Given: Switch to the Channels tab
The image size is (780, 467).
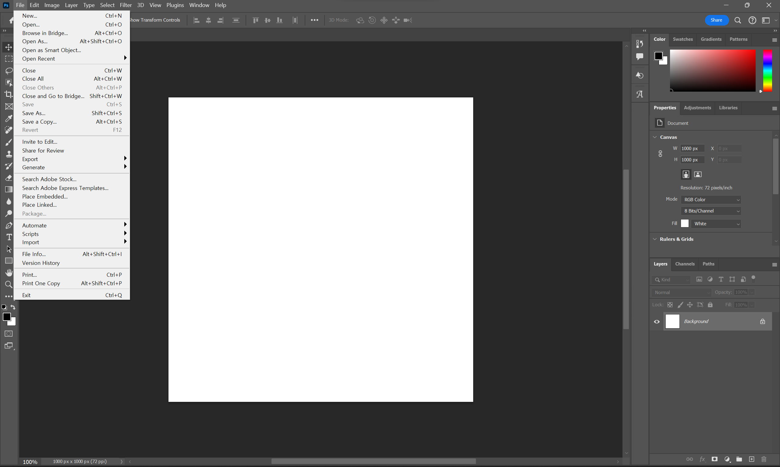Looking at the screenshot, I should pos(685,264).
